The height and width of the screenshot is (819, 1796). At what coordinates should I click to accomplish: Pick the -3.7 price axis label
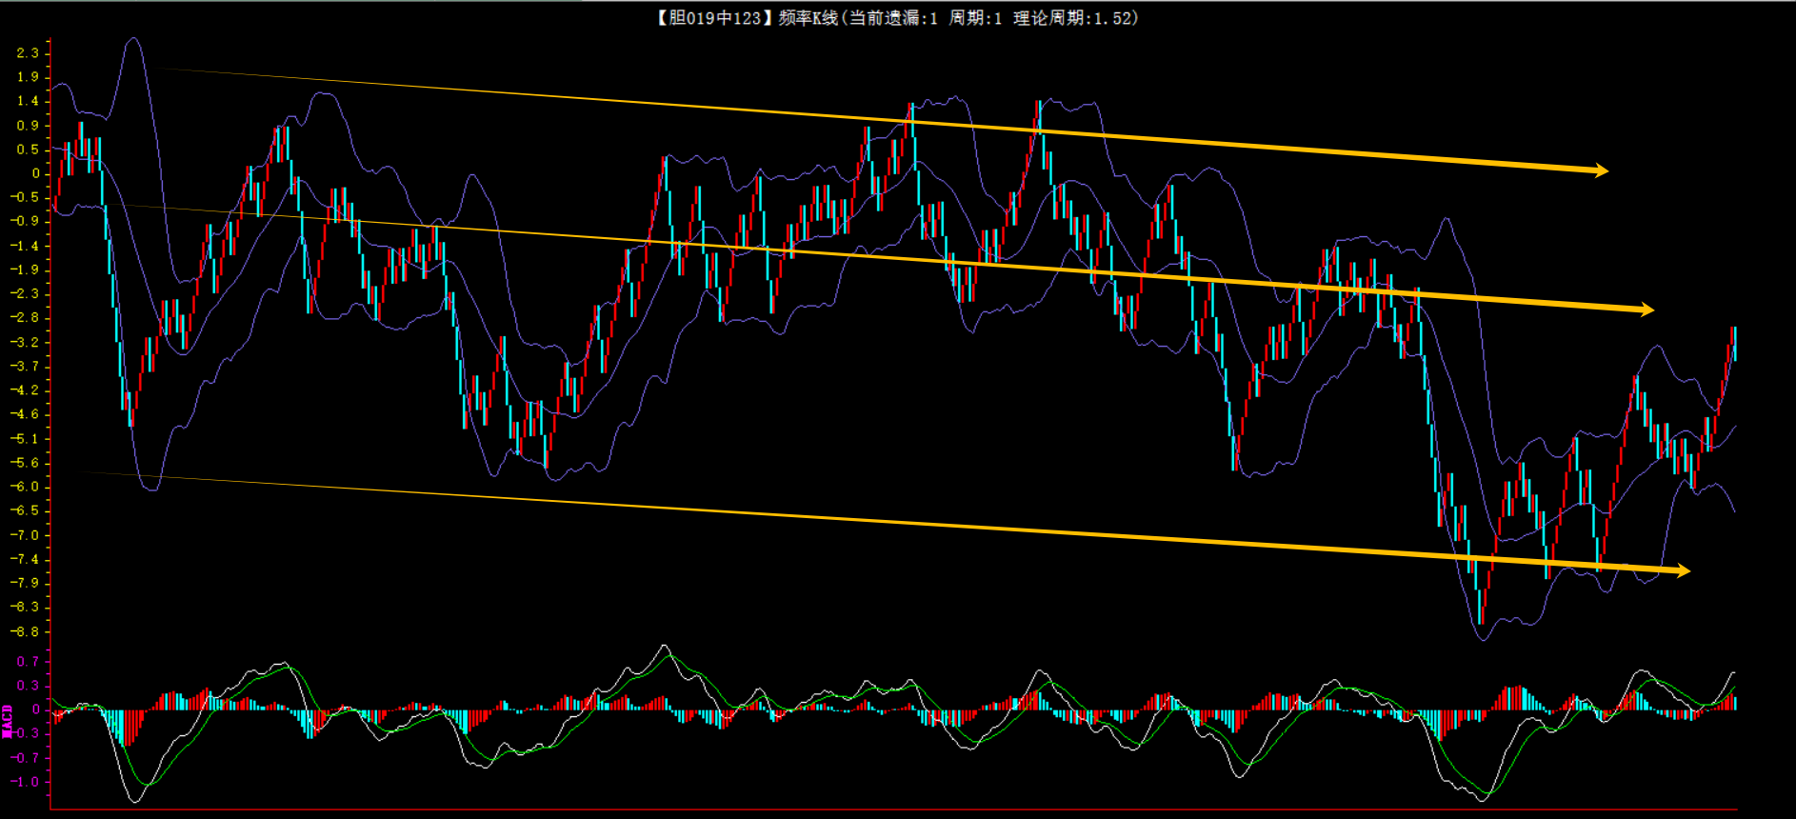[26, 367]
